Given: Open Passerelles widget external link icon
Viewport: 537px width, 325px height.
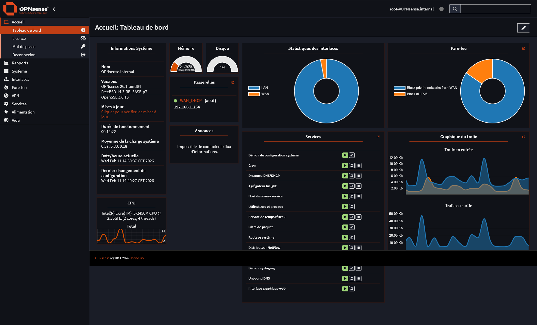Looking at the screenshot, I should pos(233,82).
